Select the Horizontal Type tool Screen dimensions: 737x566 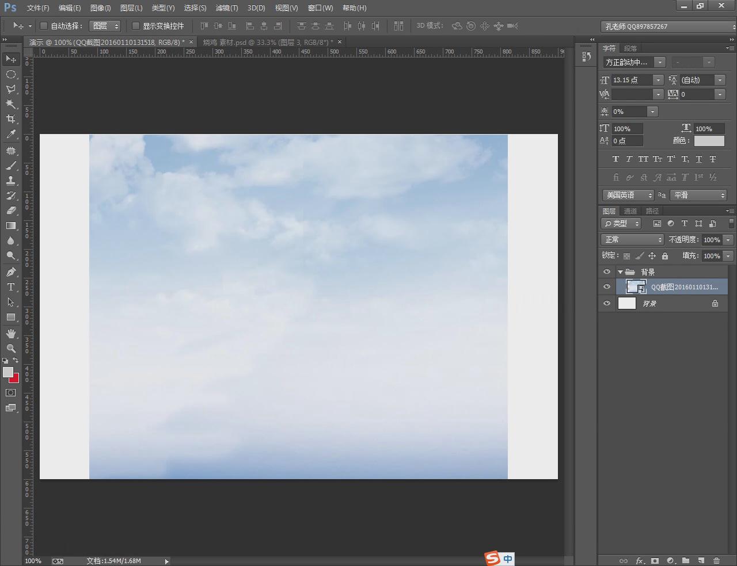(11, 287)
